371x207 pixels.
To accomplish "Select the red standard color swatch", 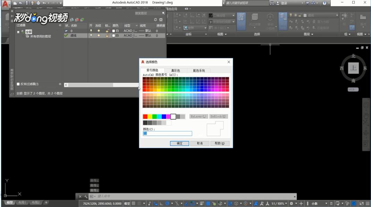I will [x=145, y=117].
